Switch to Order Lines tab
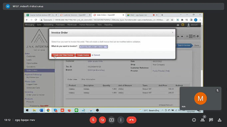This screenshot has width=227, height=127. pyautogui.click(x=72, y=79)
